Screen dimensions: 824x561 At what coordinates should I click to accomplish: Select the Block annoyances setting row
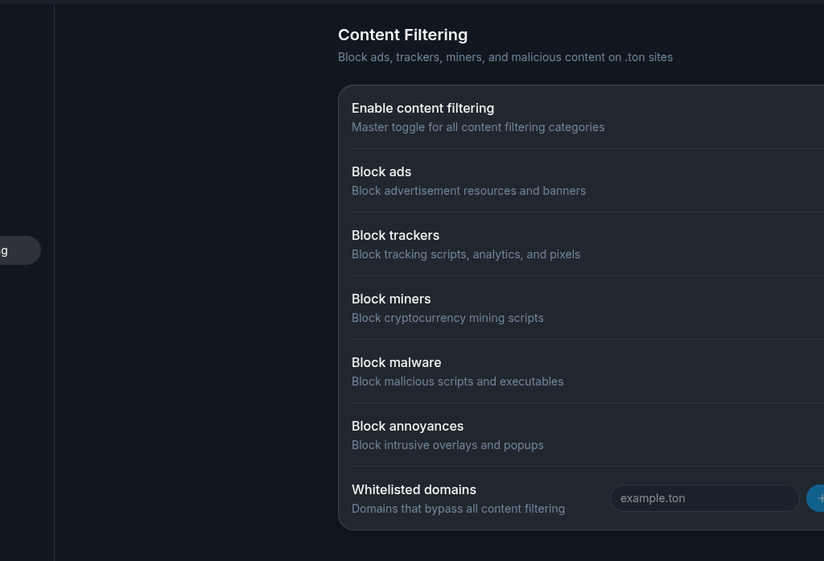[563, 435]
